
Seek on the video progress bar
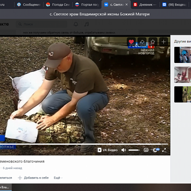84,144
